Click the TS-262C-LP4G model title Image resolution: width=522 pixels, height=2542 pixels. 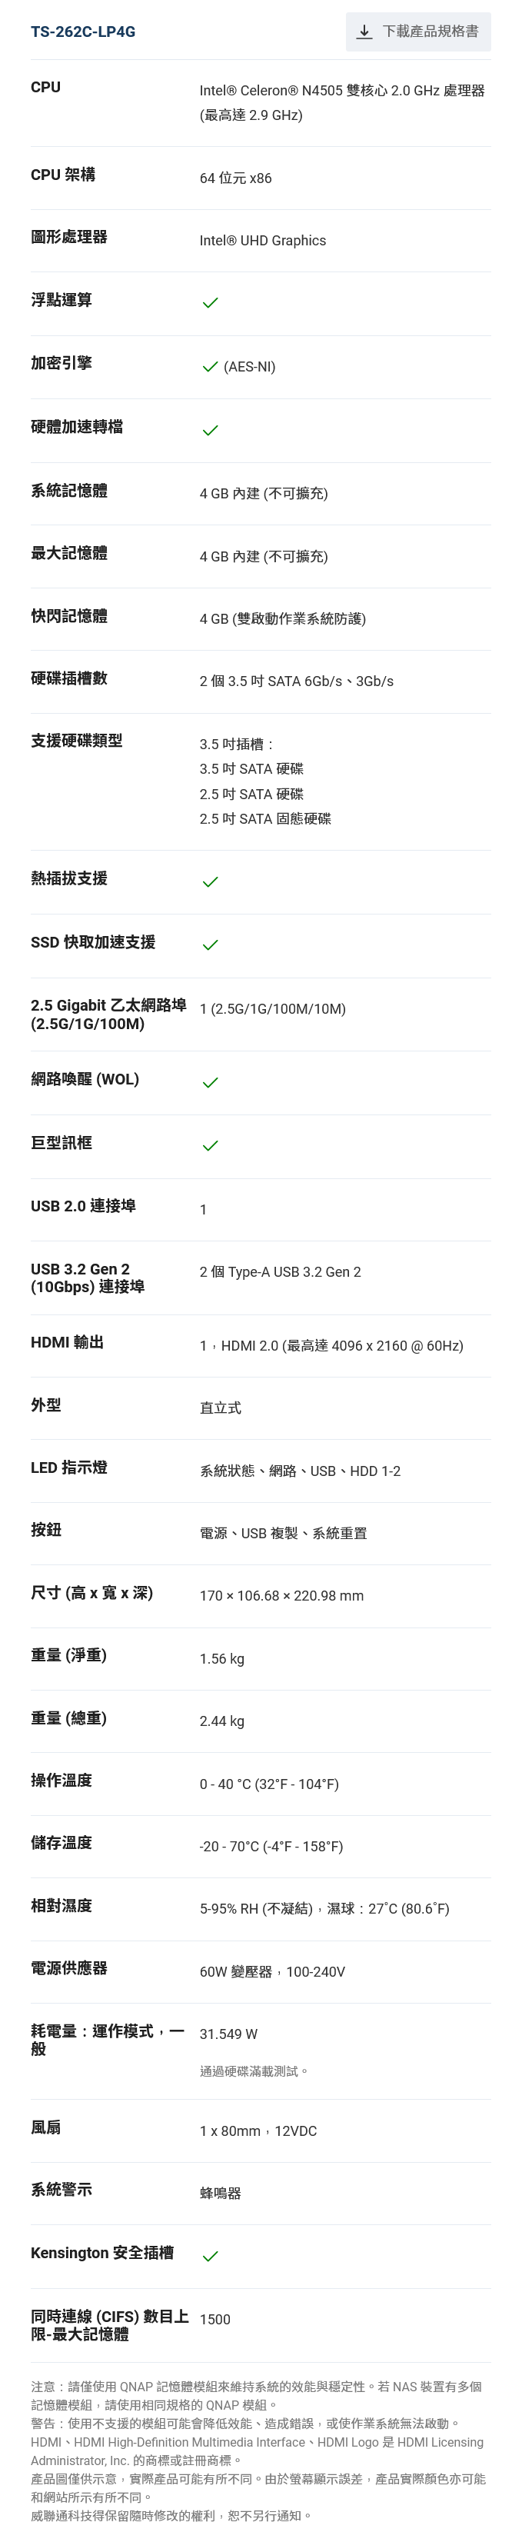pos(83,32)
